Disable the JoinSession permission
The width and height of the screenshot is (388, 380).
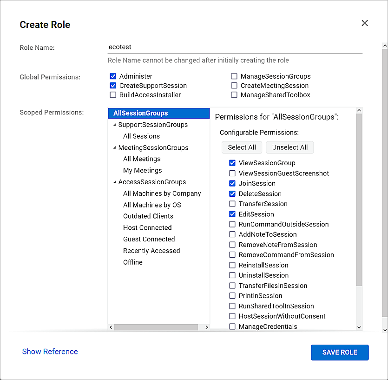pyautogui.click(x=233, y=183)
